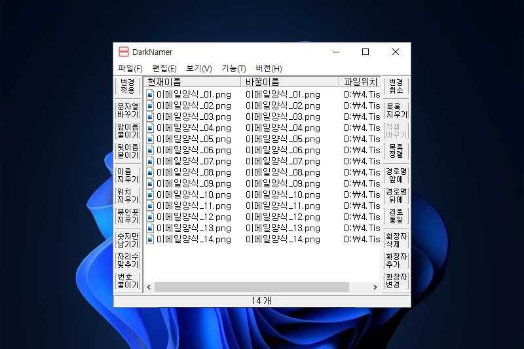Click the 뒷이름 붙이기 button
This screenshot has height=349, width=524.
click(128, 151)
